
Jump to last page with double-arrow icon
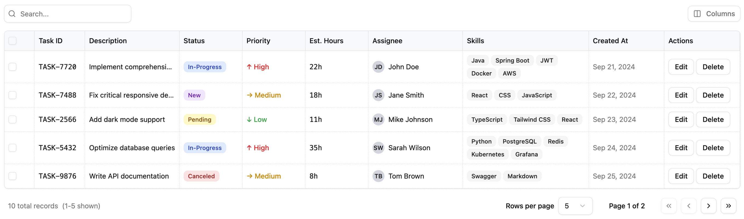728,206
